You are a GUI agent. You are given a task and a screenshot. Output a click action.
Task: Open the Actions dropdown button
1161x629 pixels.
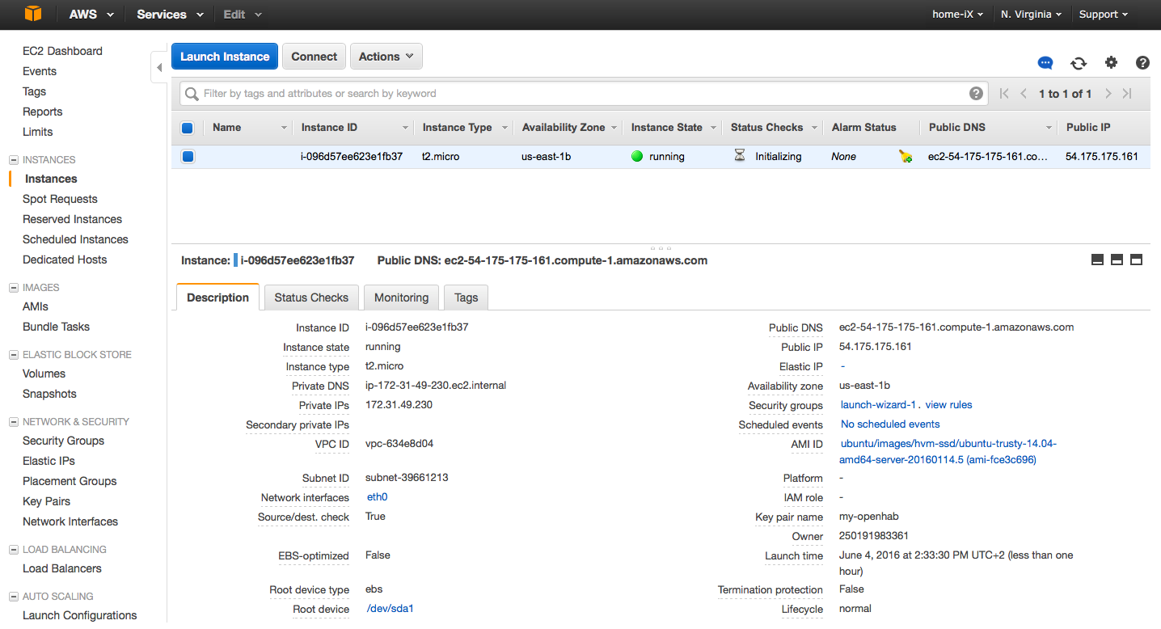click(386, 56)
